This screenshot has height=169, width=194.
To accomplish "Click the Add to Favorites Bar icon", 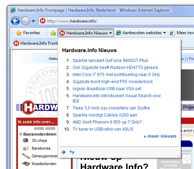I will pyautogui.click(x=53, y=33).
